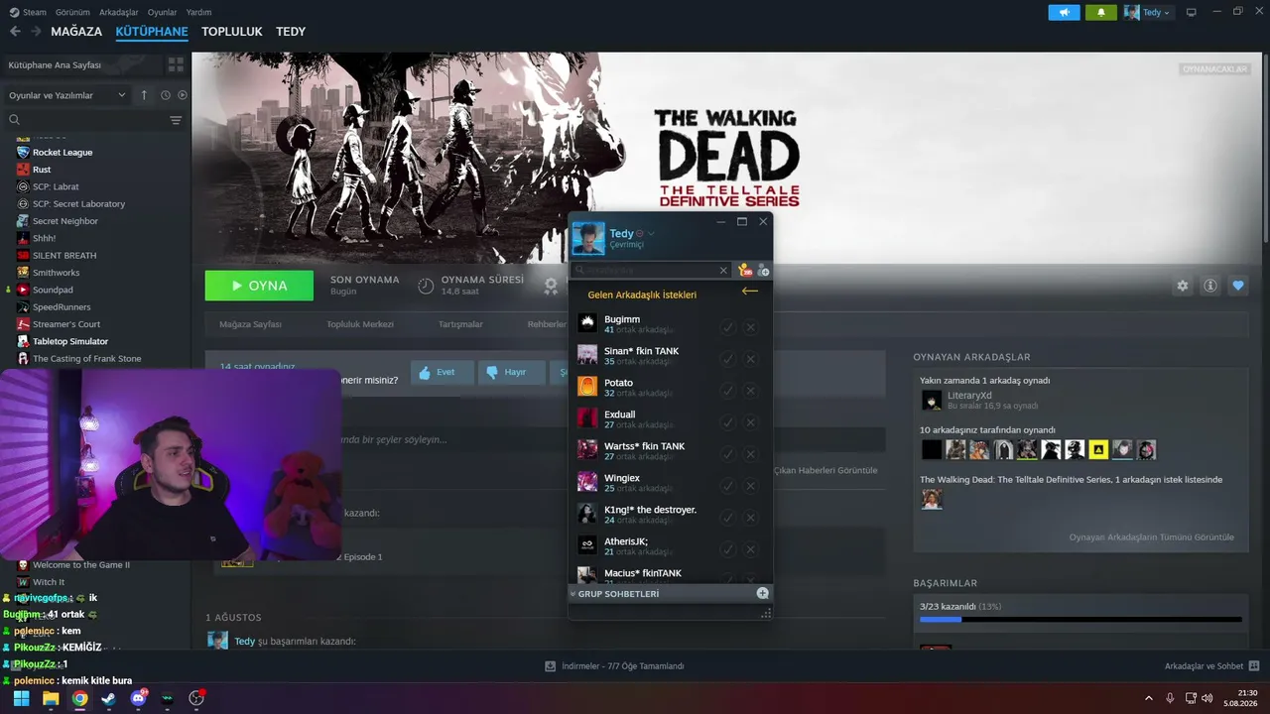Open downloads status İndirmeler bar
The width and height of the screenshot is (1270, 714).
click(615, 666)
